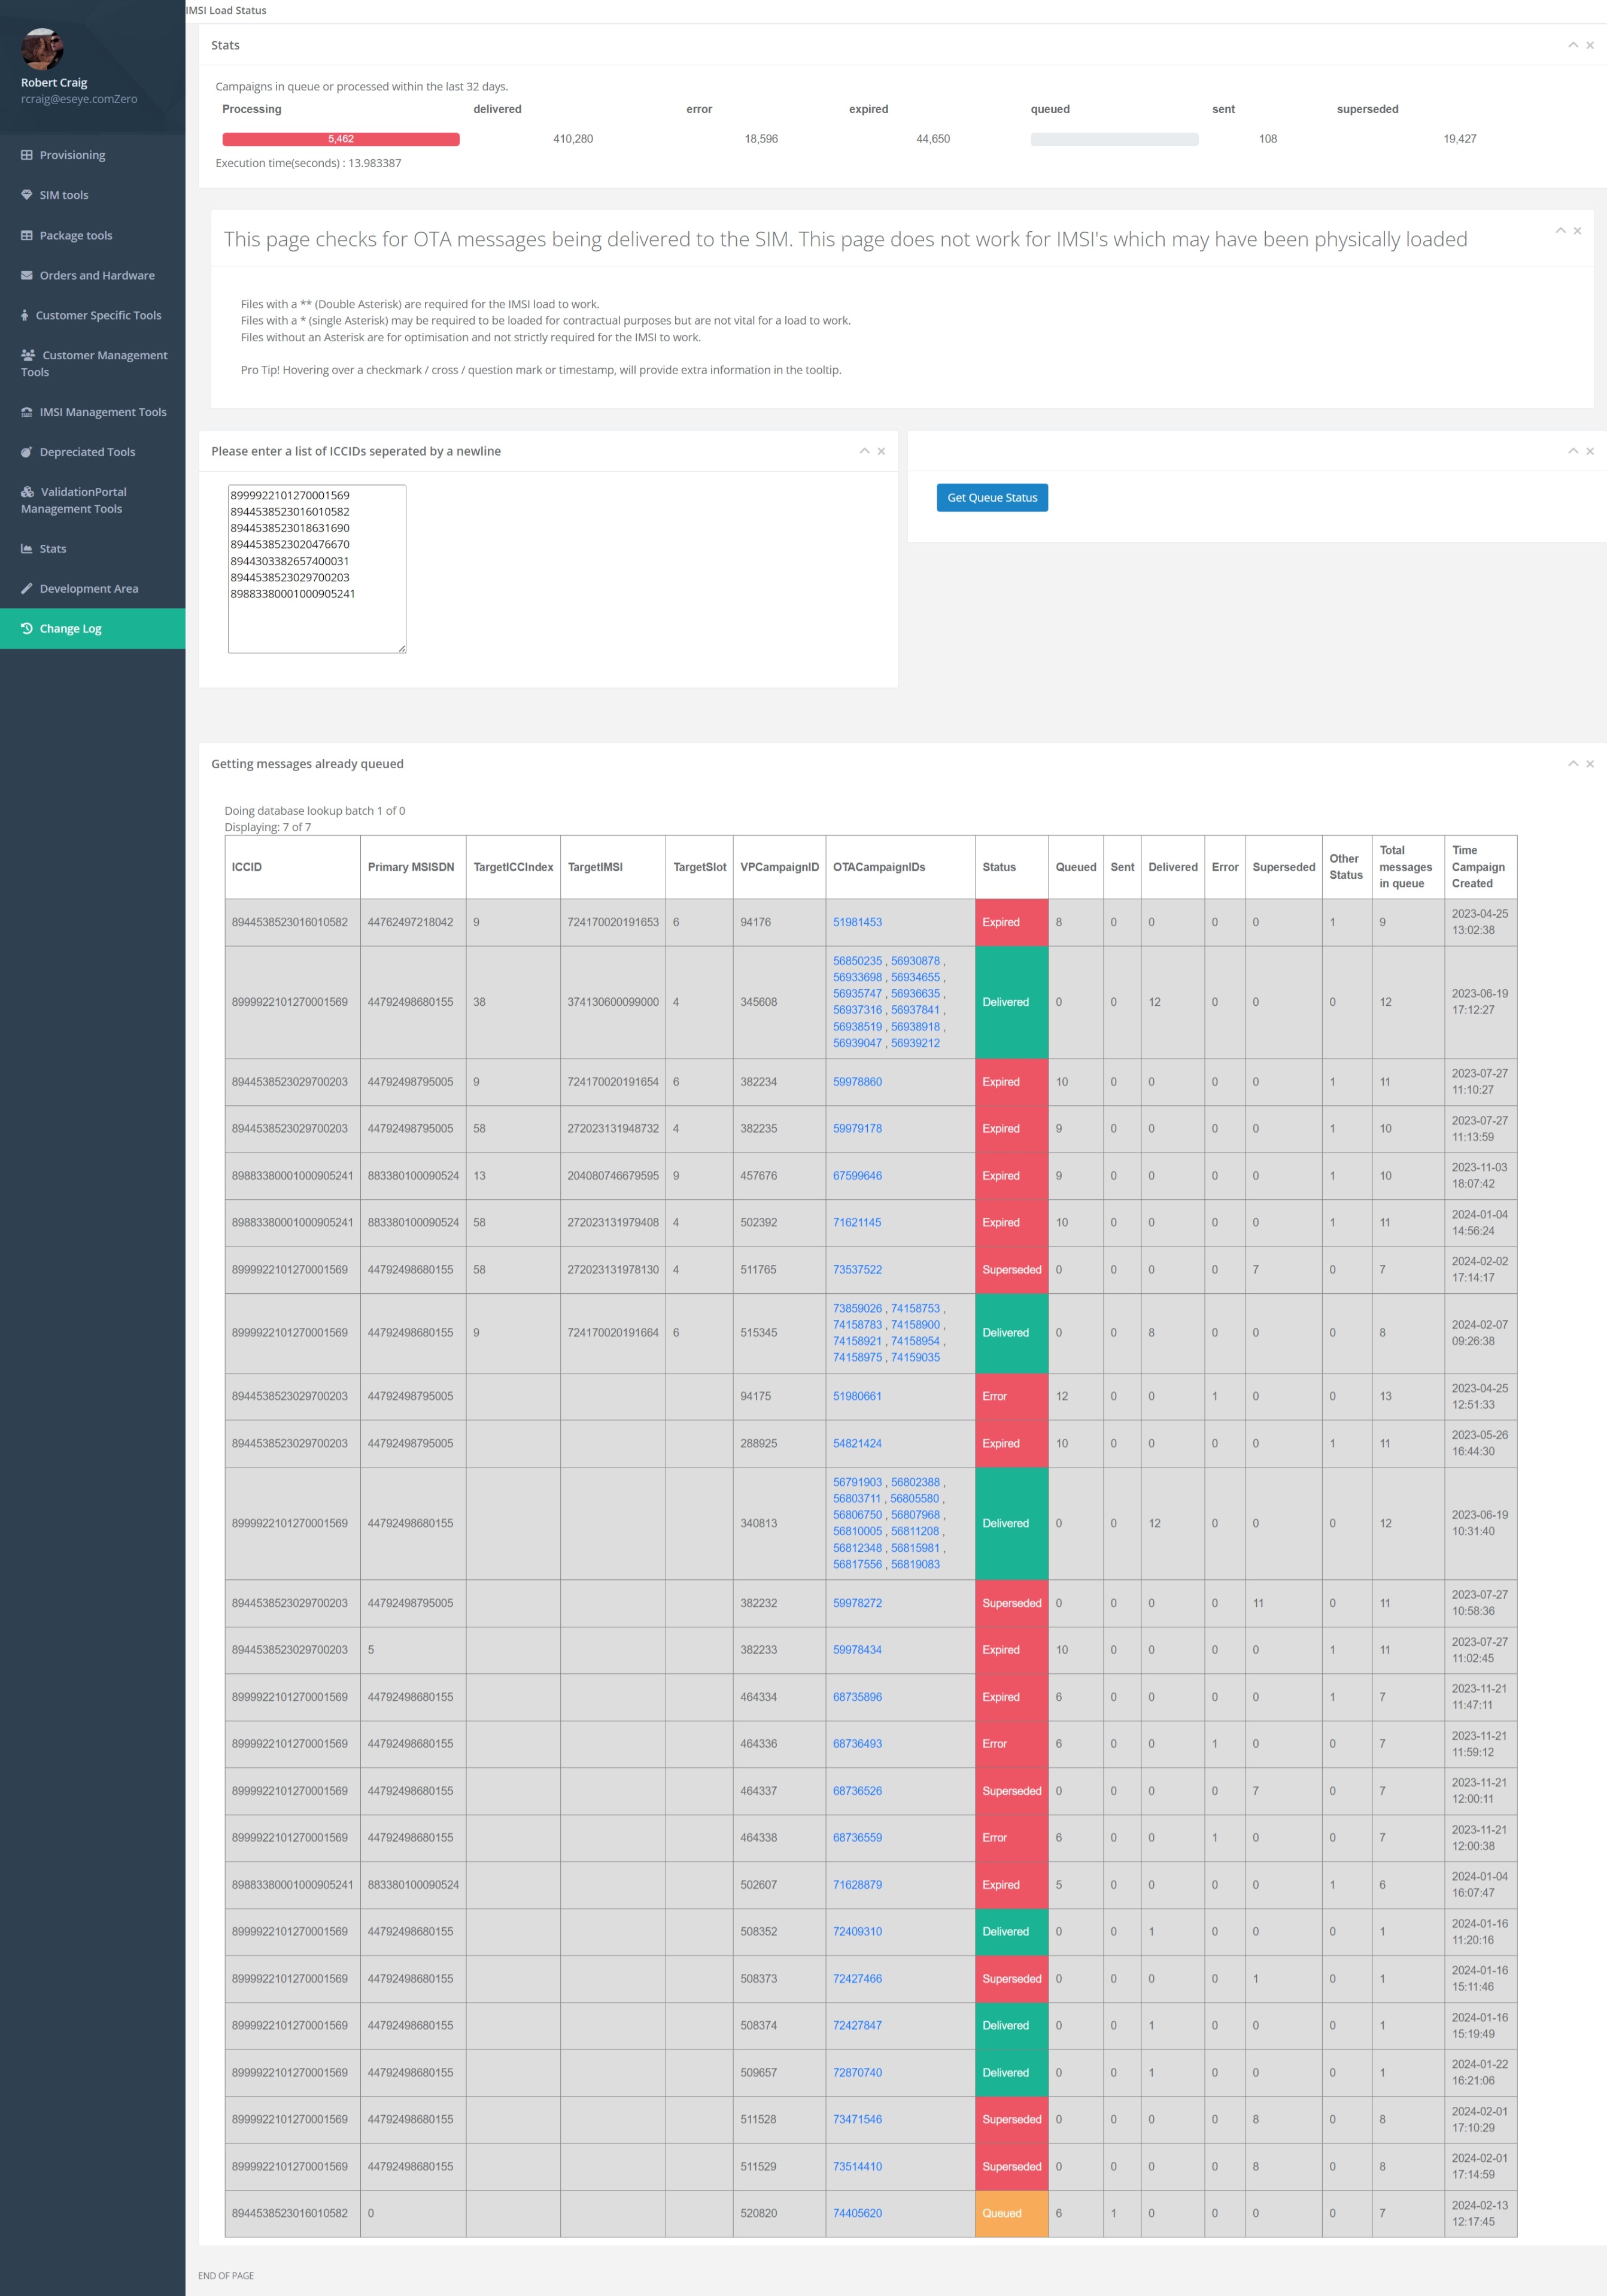
Task: Collapse the Getting messages already queued panel
Action: [x=1572, y=764]
